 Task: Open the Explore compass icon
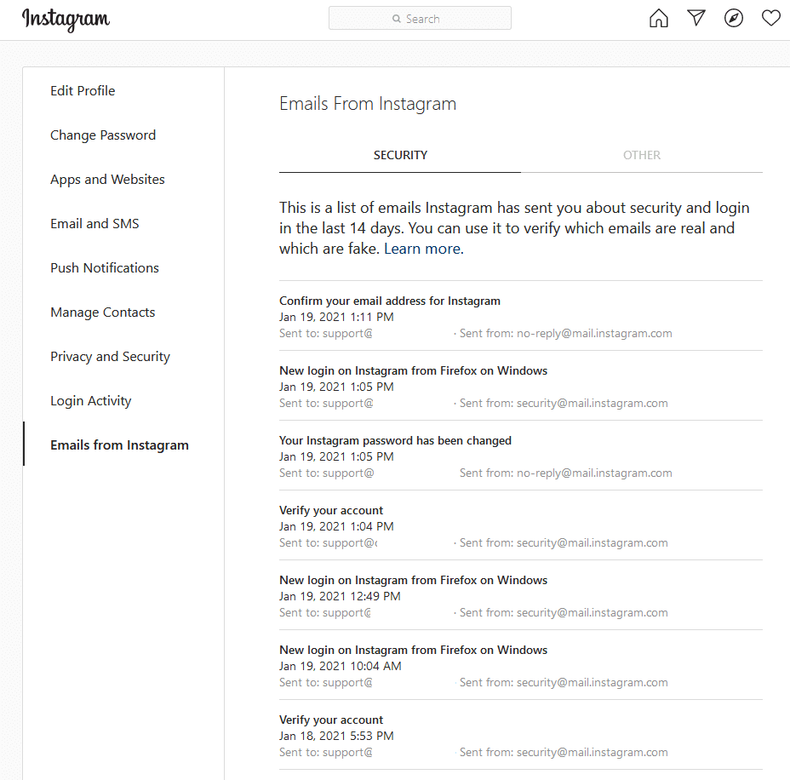pyautogui.click(x=734, y=18)
